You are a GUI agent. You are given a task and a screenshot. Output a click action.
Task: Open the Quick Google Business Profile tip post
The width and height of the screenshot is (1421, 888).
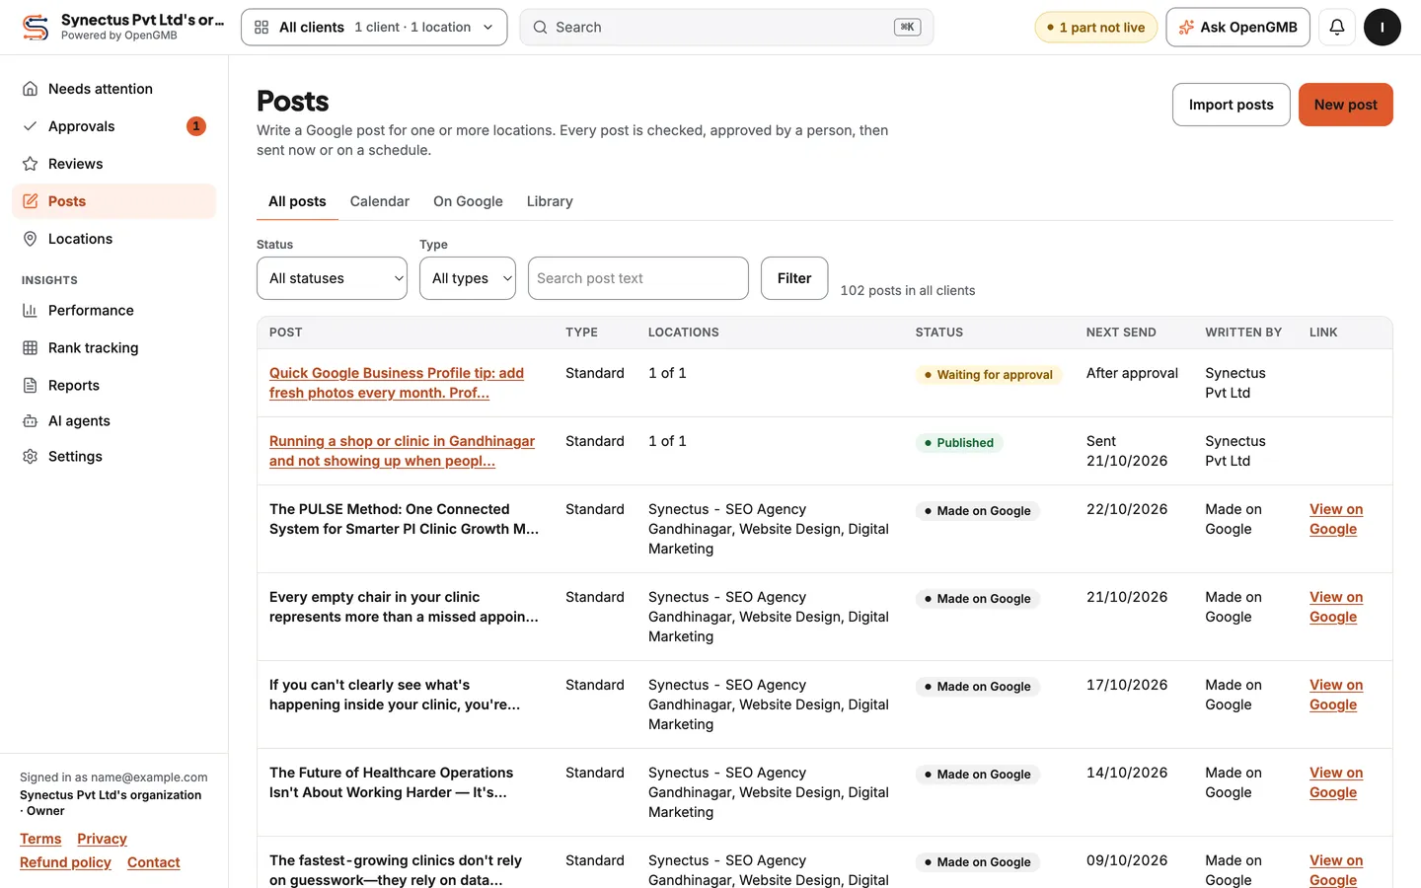[397, 383]
